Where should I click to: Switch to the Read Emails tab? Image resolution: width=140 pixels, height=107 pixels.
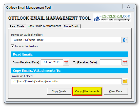tap(17, 26)
